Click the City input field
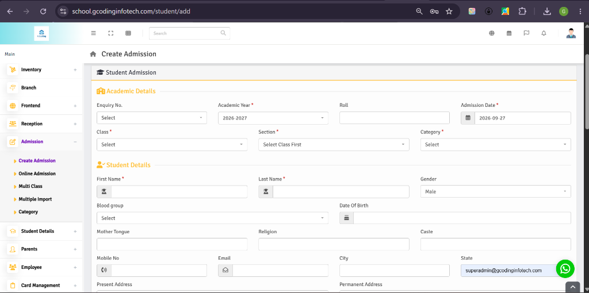The width and height of the screenshot is (589, 293). 395,271
